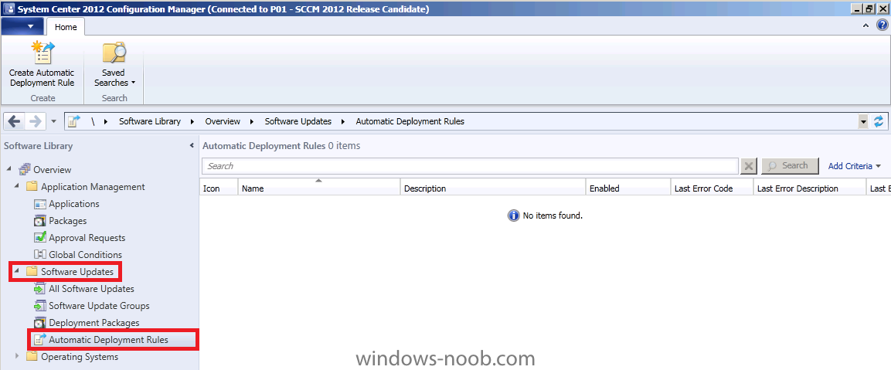Open the Approval Requests node

point(87,238)
